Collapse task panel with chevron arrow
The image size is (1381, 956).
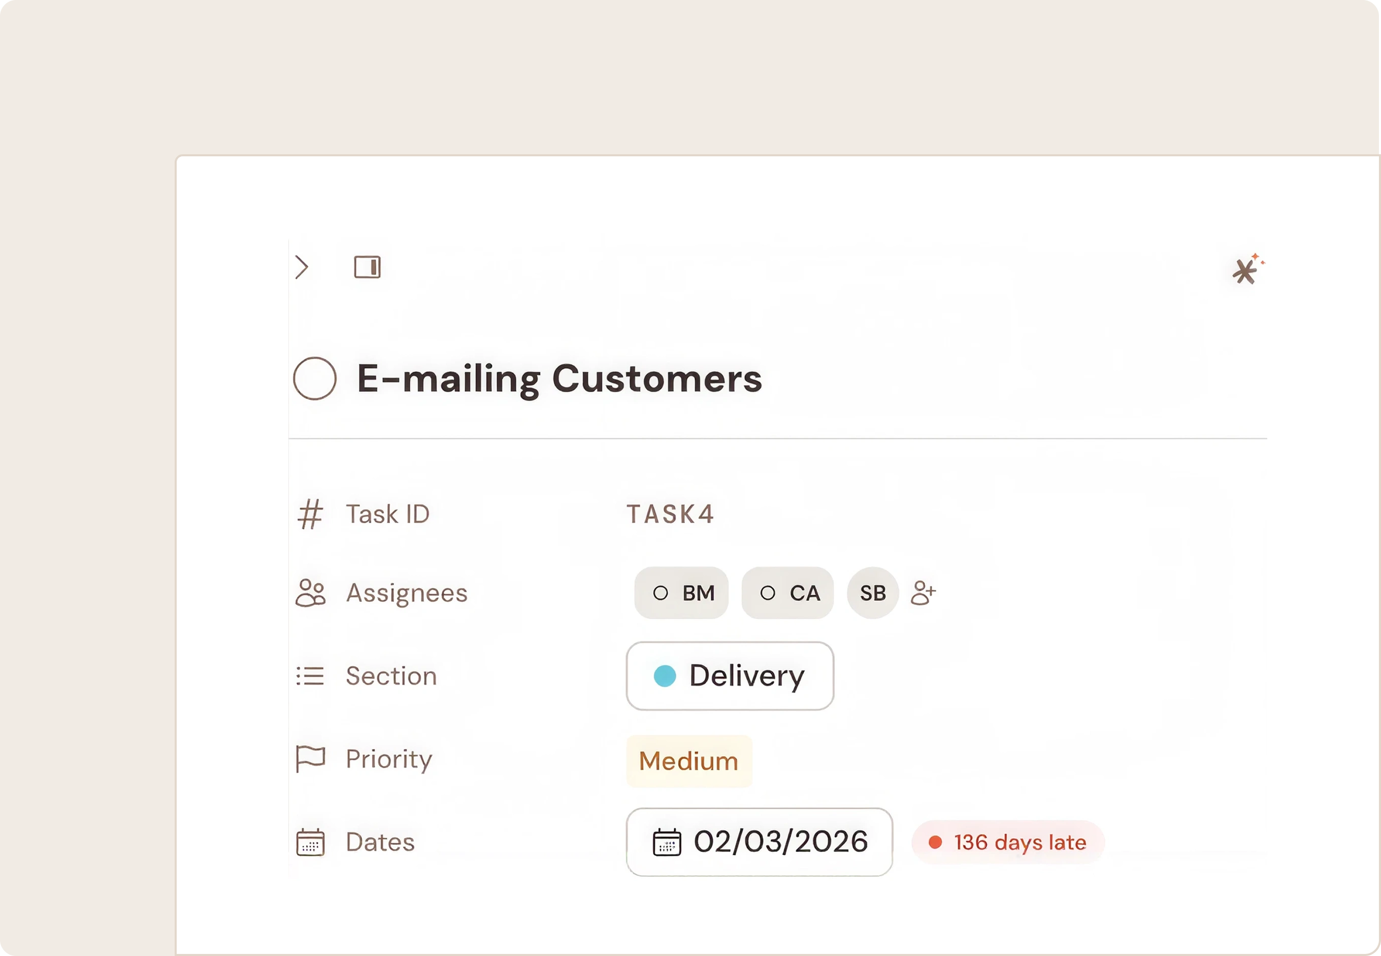pyautogui.click(x=302, y=267)
